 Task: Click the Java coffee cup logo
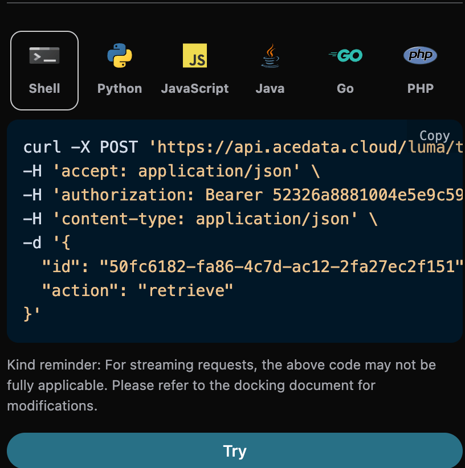pos(270,56)
